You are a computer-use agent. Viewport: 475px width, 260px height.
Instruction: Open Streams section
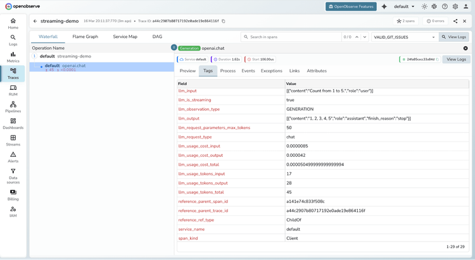point(13,140)
